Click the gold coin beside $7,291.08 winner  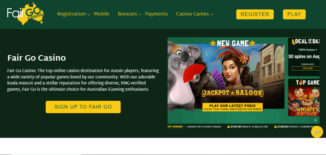(x=229, y=127)
